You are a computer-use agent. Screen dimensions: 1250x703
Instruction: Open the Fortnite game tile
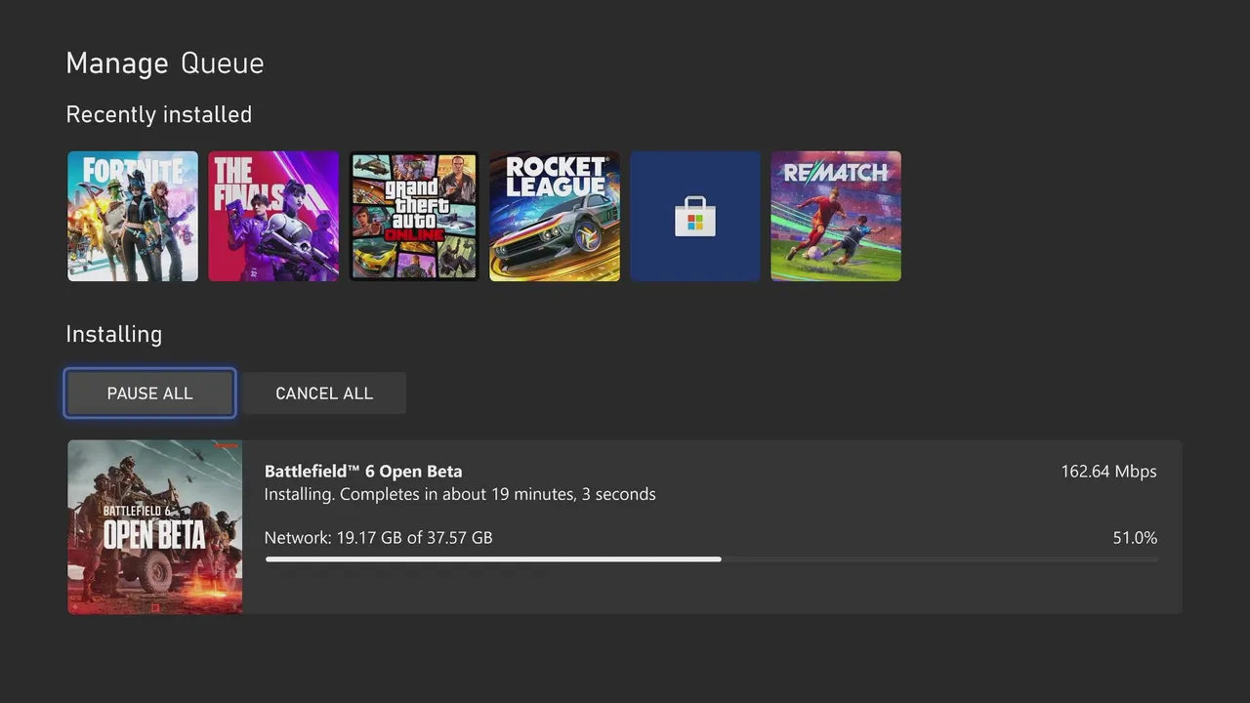click(x=133, y=216)
